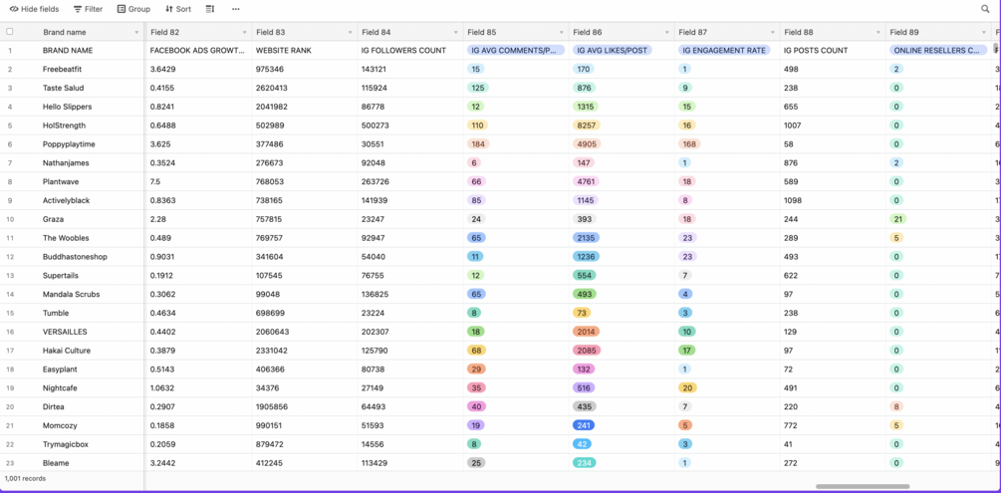Click website rank cell 975346
The width and height of the screenshot is (1001, 493).
[305, 69]
